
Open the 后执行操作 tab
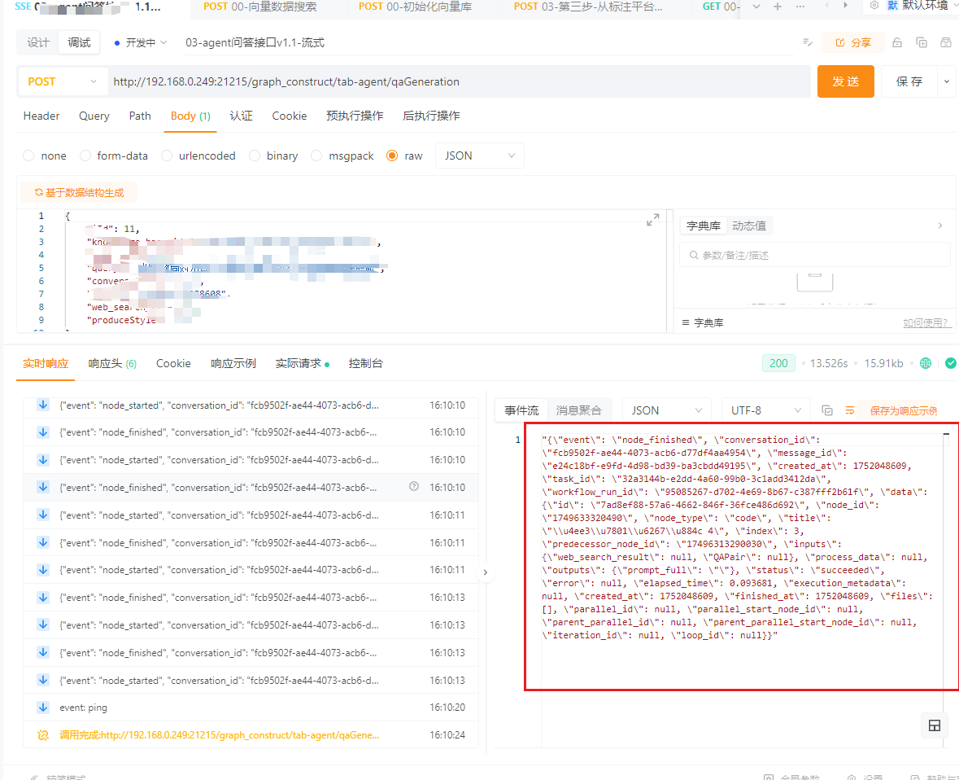(431, 116)
